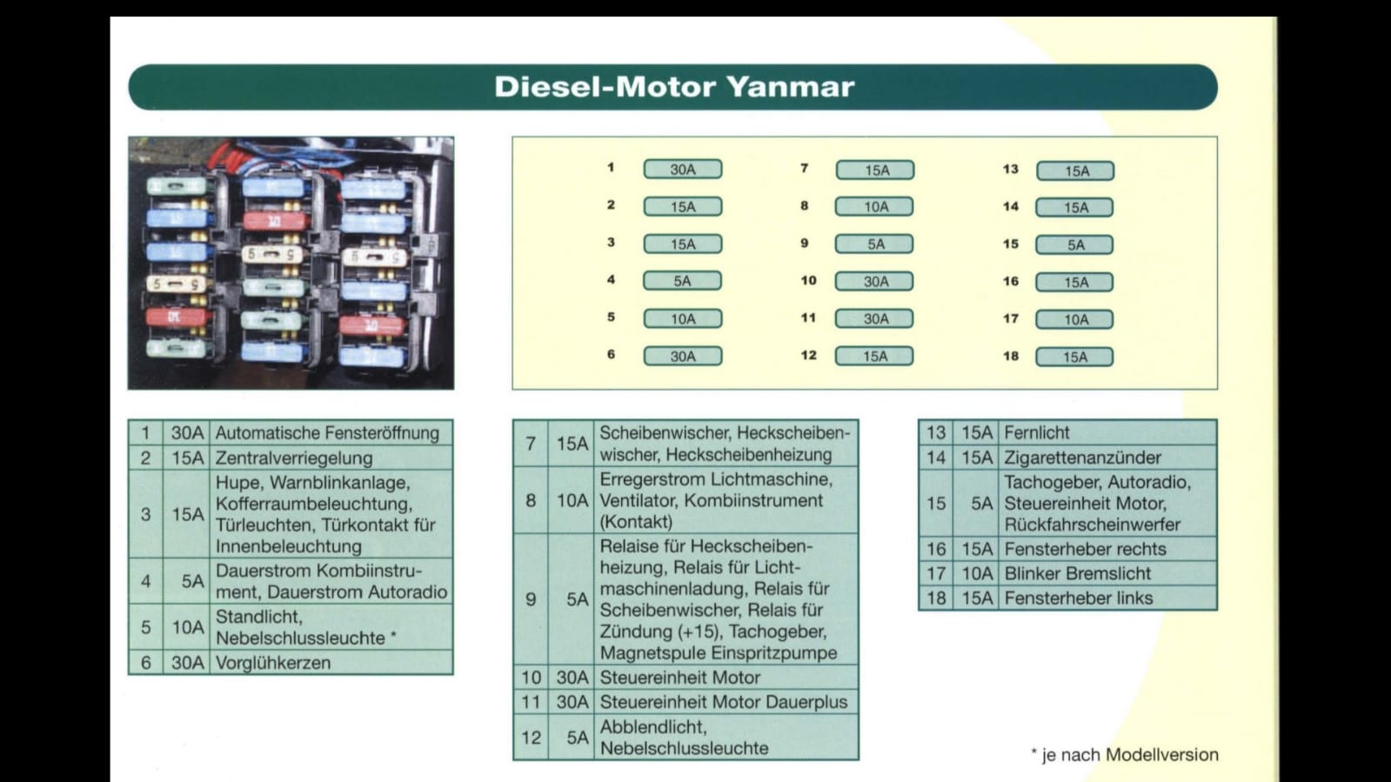Viewport: 1391px width, 782px height.
Task: Select fuse 1's 30A box in the diagram
Action: (x=683, y=170)
